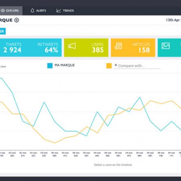
Task: Click the blue filter tag ending in ER
Action: tap(2, 31)
